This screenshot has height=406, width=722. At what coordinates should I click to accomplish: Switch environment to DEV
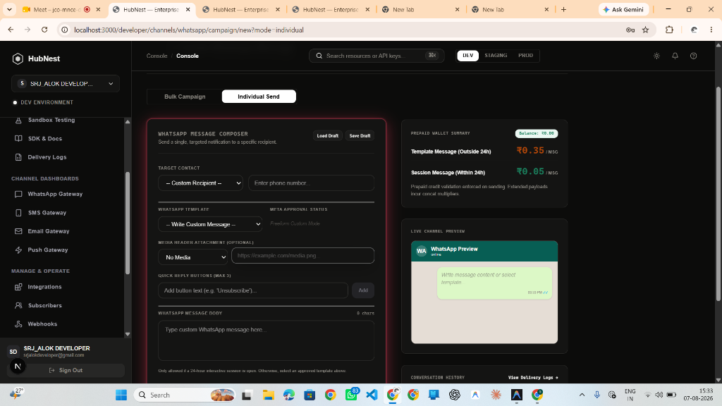pyautogui.click(x=468, y=55)
